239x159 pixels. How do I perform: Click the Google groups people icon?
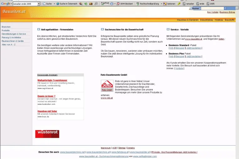coord(96,4)
